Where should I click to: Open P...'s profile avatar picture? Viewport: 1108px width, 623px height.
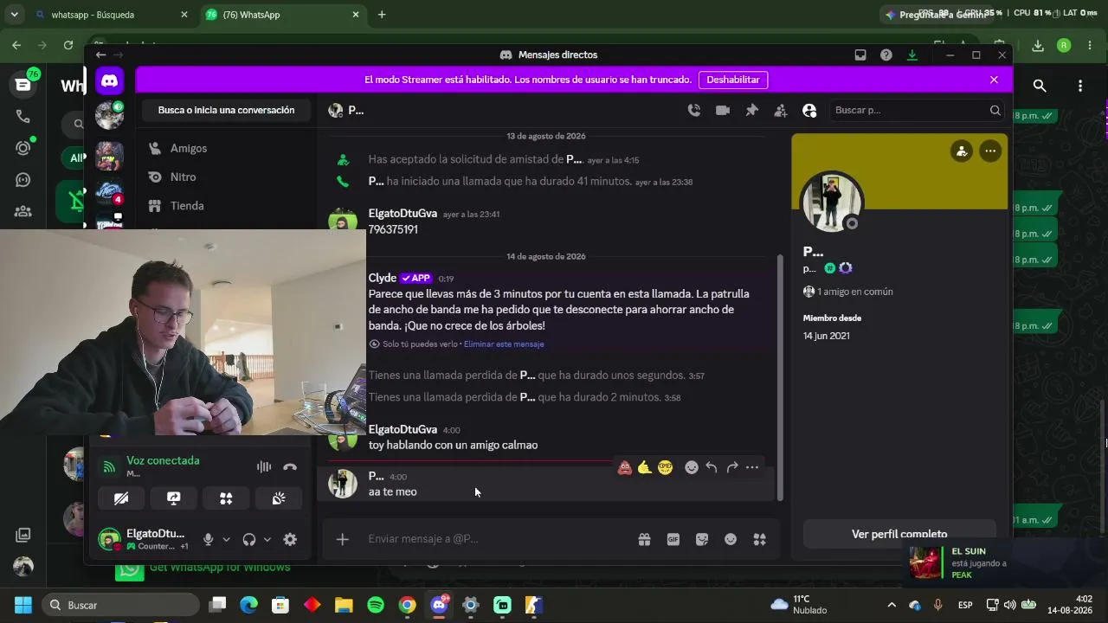coord(832,202)
